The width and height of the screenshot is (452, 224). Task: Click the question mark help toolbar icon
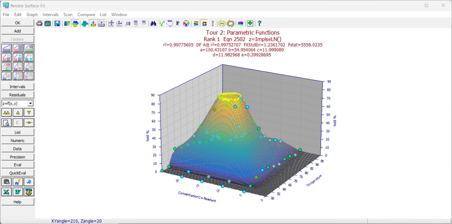pos(259,24)
